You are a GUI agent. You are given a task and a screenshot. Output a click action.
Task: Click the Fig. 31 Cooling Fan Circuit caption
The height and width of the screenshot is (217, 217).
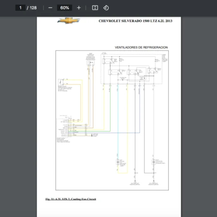71,199
